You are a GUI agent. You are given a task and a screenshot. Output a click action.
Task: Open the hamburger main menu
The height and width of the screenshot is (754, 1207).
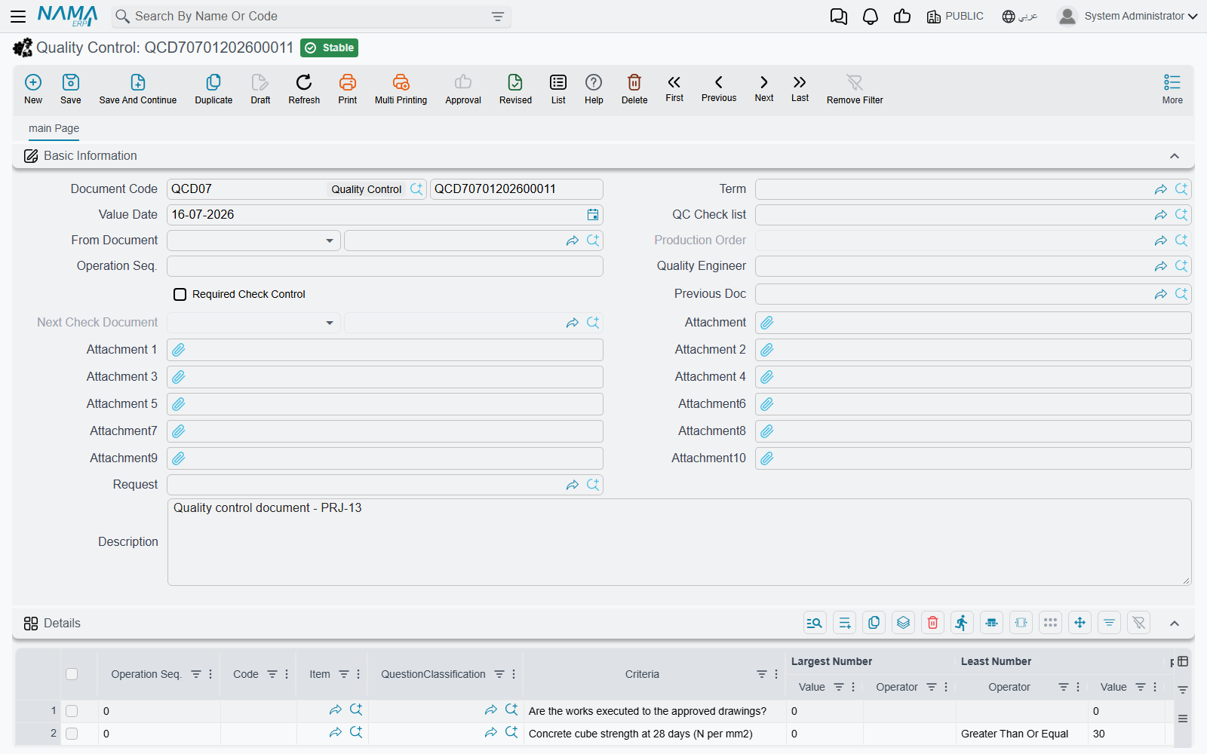[x=18, y=16]
